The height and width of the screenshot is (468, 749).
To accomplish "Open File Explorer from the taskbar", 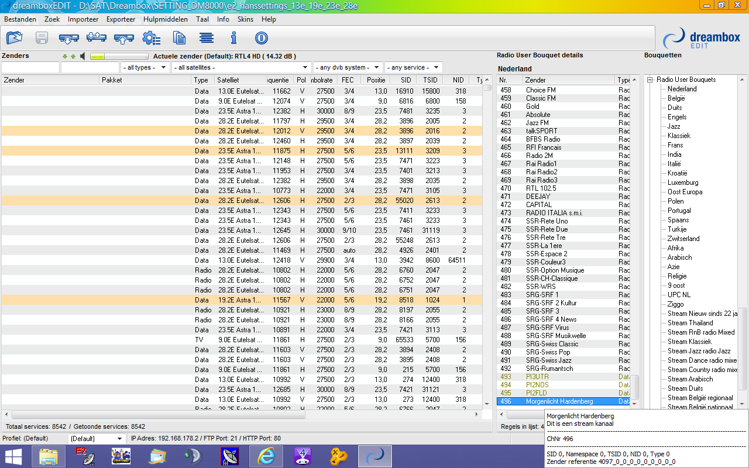I will (49, 456).
